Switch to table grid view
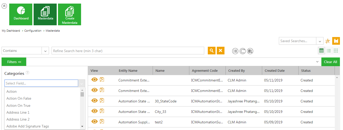Screen dimensions: 343x130 [x=321, y=51]
